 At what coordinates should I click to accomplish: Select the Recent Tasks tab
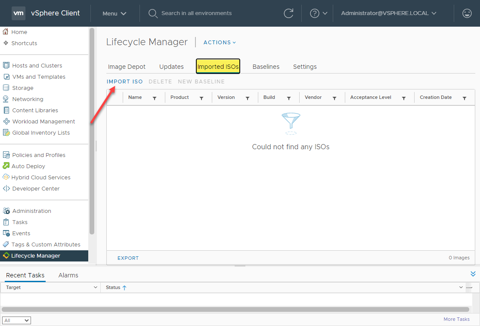[x=25, y=275]
